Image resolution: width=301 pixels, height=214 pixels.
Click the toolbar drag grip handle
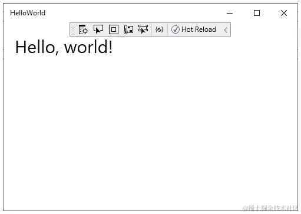pyautogui.click(x=73, y=29)
